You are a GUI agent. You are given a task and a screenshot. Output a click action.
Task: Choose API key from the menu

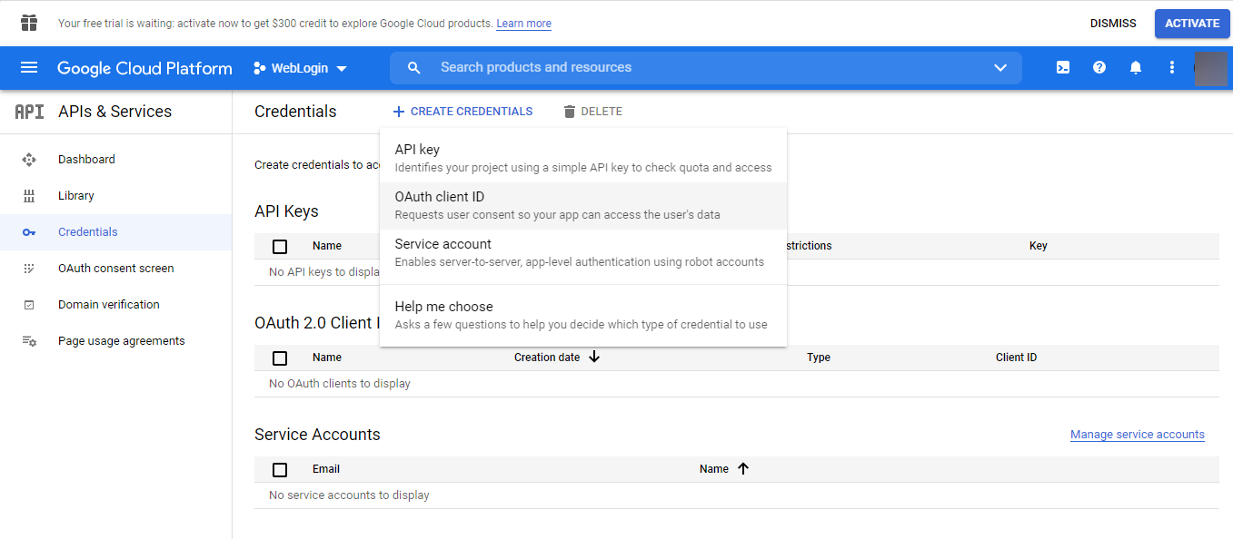(x=583, y=158)
